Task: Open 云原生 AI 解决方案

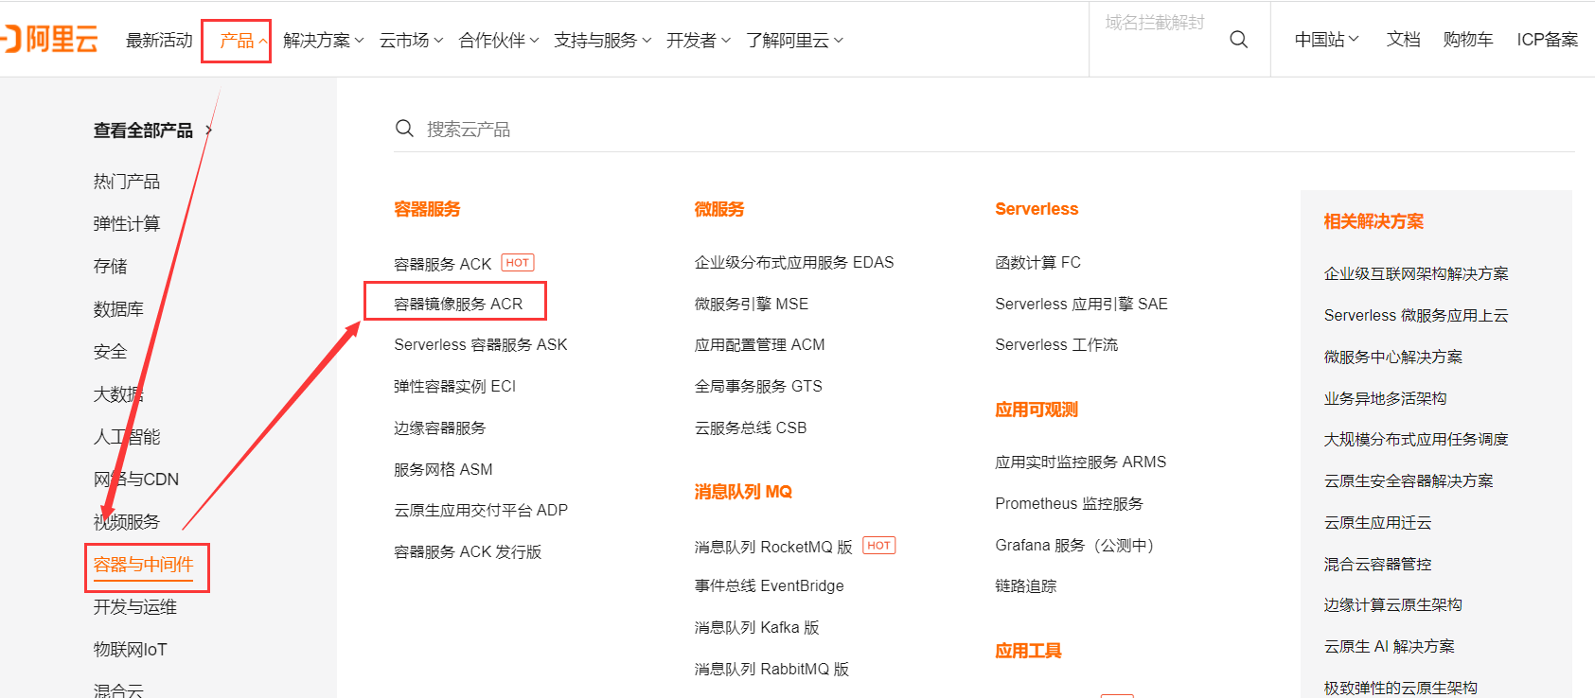Action: point(1390,647)
